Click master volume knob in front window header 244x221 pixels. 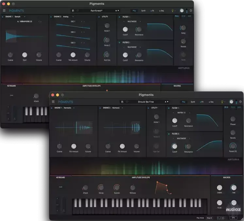(231, 102)
